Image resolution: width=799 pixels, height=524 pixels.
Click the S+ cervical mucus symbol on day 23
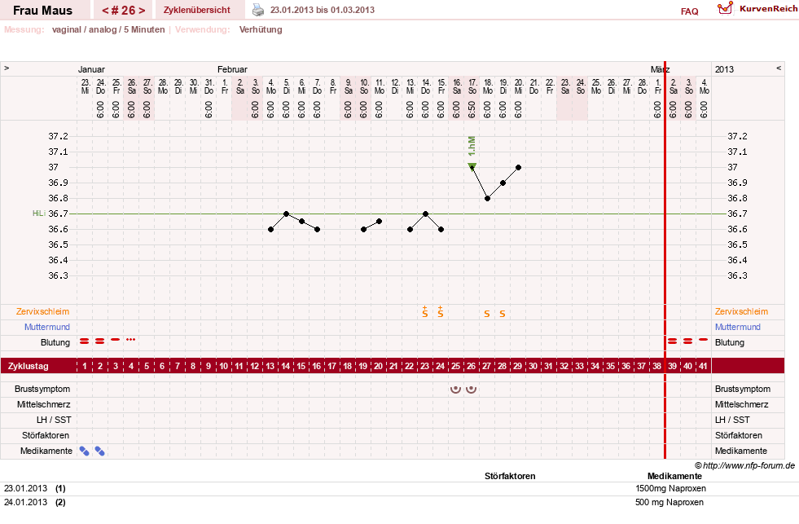pos(425,312)
